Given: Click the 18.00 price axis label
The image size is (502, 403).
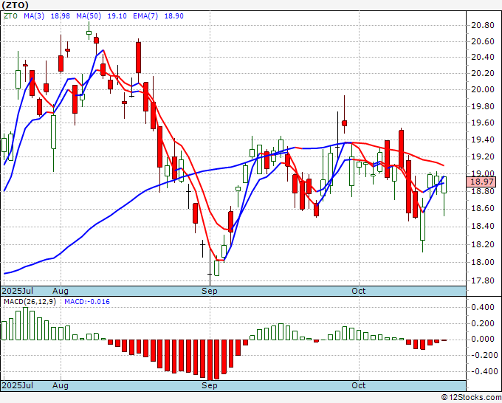Looking at the screenshot, I should tap(483, 262).
